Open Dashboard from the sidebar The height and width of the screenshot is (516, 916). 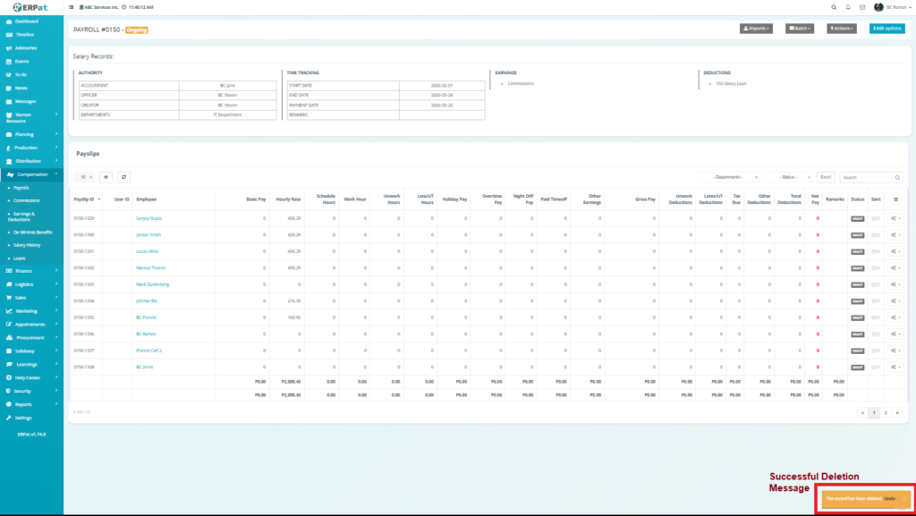click(x=27, y=21)
